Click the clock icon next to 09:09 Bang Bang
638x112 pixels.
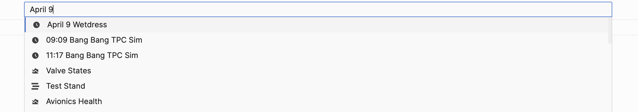click(x=35, y=40)
